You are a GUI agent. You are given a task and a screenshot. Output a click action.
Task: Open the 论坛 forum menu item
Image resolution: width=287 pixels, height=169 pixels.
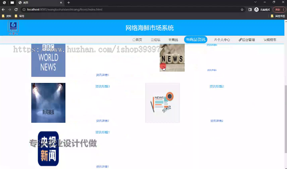(156, 40)
